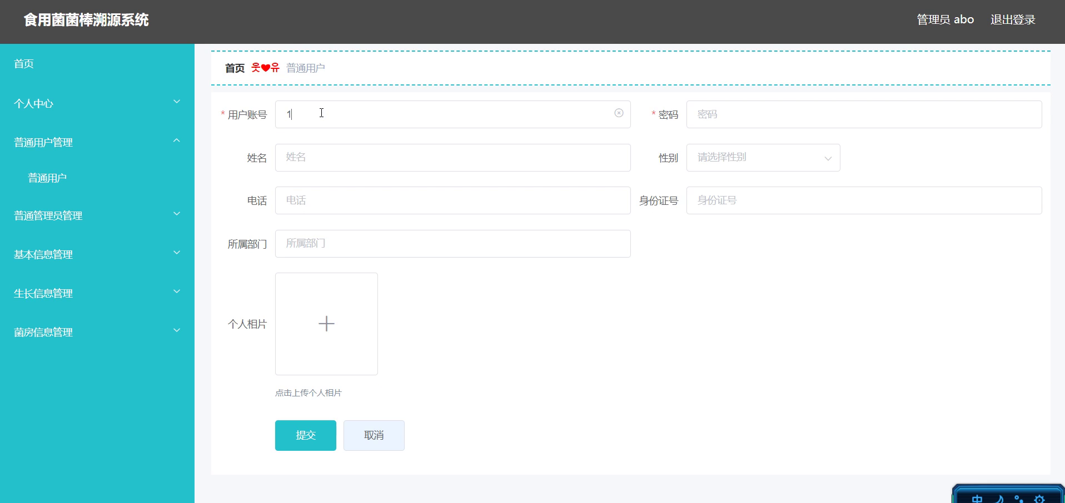Click 管理员 abo in the header
Viewport: 1065px width, 503px height.
pyautogui.click(x=945, y=20)
